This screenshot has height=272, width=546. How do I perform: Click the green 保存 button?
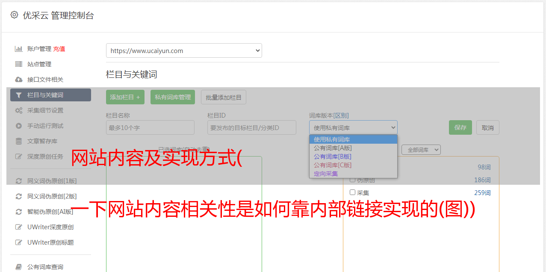pyautogui.click(x=460, y=127)
